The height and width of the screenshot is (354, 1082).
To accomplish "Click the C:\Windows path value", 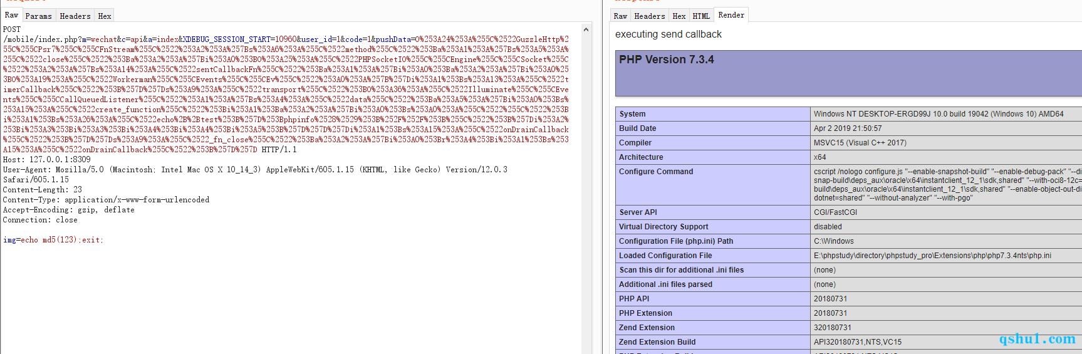I will (x=833, y=241).
